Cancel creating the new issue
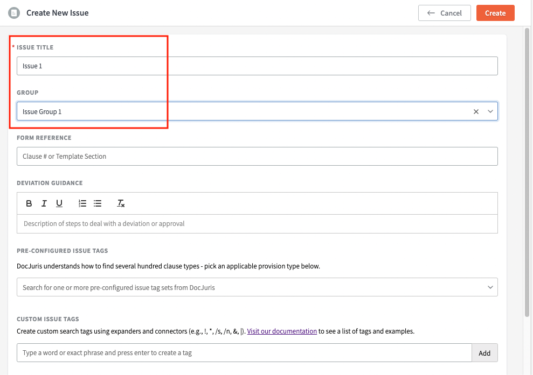The height and width of the screenshot is (375, 533). [x=444, y=13]
